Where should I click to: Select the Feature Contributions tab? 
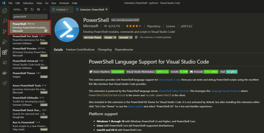pos(80,49)
